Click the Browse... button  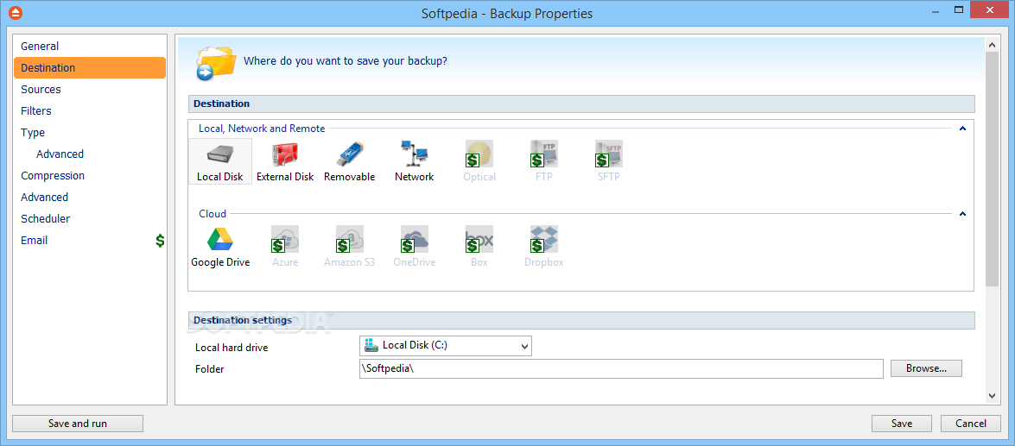pos(926,368)
